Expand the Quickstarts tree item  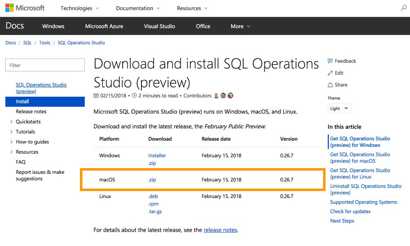[11, 122]
